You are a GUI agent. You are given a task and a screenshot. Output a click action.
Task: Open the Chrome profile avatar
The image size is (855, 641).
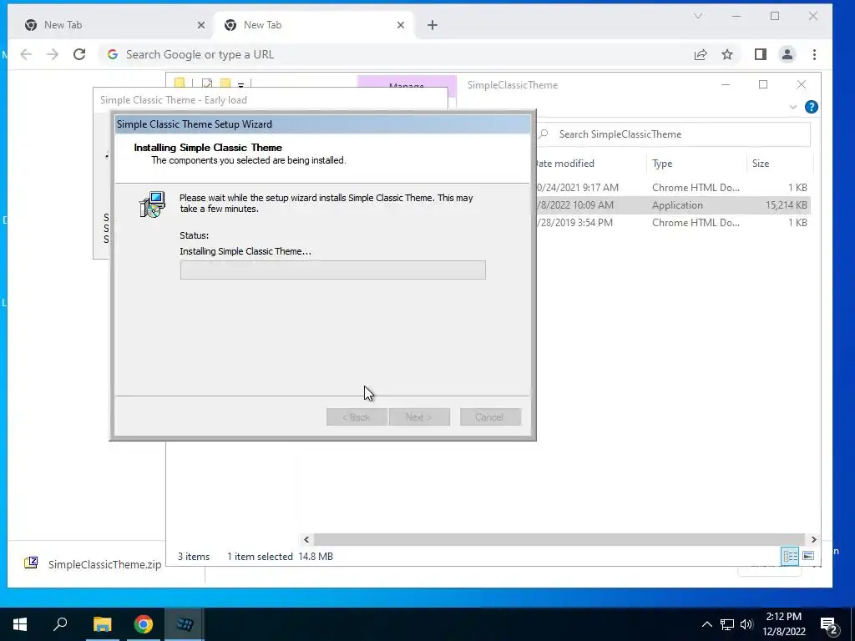point(787,54)
